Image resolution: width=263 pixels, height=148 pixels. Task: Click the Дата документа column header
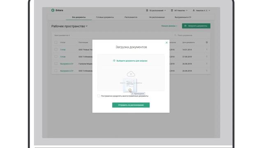(189, 42)
